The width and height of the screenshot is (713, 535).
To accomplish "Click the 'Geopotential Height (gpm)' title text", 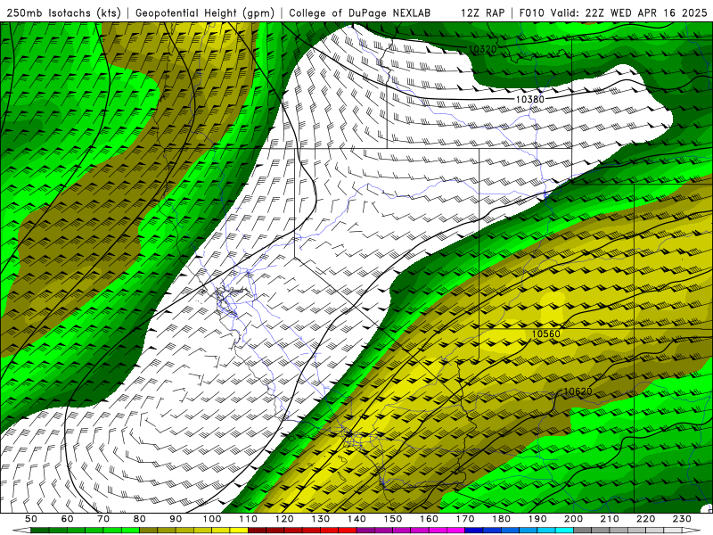I will pyautogui.click(x=205, y=13).
